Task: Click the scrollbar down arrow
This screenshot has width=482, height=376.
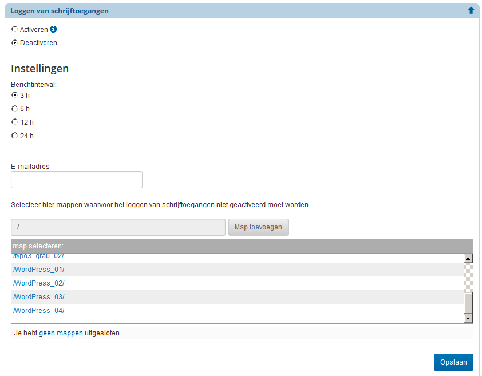Action: point(468,318)
